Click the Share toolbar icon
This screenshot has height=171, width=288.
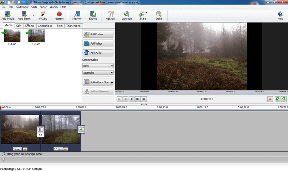[x=142, y=16]
